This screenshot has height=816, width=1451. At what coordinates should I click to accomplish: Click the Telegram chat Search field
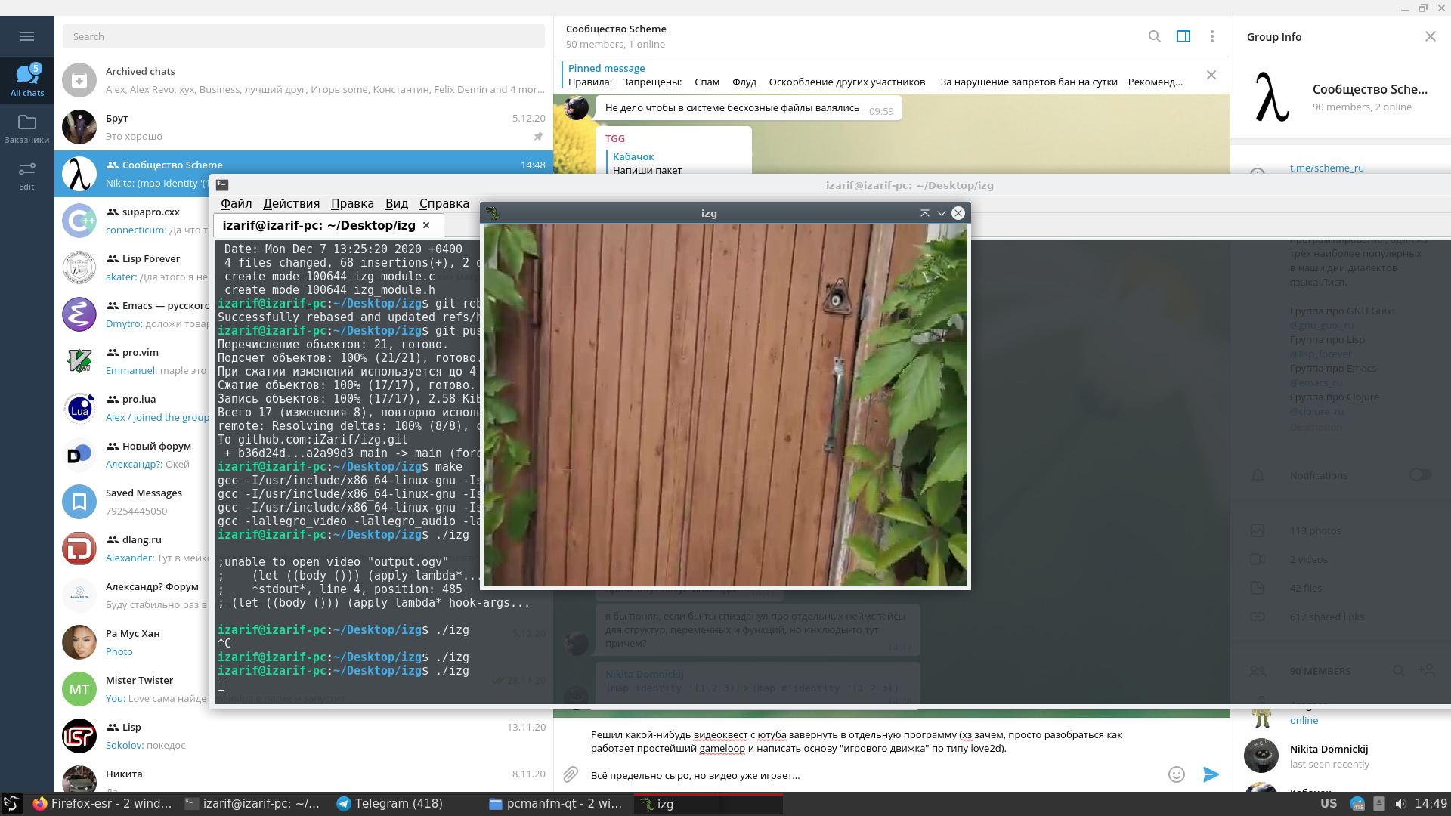point(304,36)
